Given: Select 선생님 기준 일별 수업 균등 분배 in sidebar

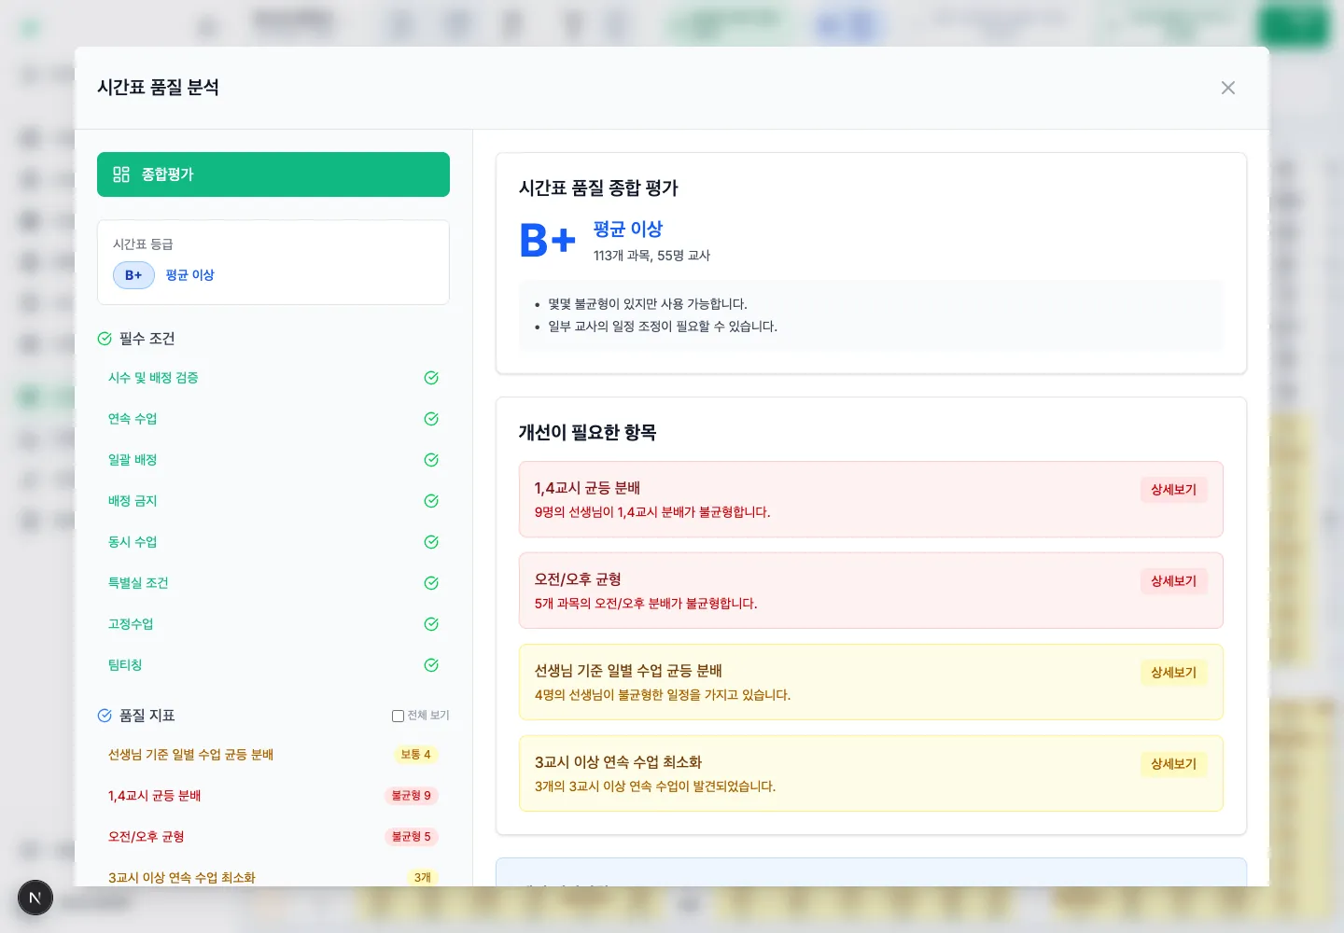Looking at the screenshot, I should tap(273, 755).
